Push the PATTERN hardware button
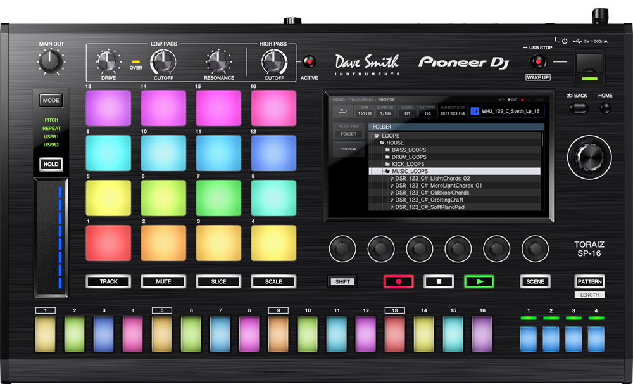Viewport: 633px width, 384px height. point(589,281)
